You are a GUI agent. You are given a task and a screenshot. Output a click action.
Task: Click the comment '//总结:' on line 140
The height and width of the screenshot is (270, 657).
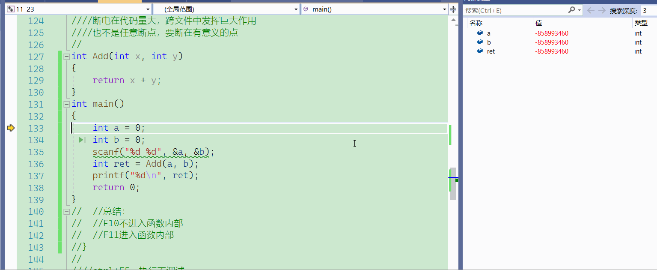pyautogui.click(x=109, y=211)
